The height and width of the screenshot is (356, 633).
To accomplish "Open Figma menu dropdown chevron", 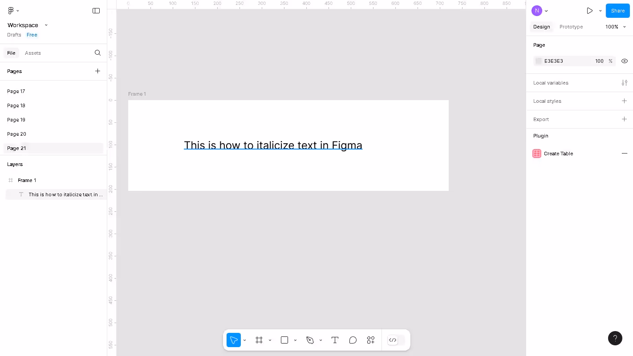I will pyautogui.click(x=18, y=11).
